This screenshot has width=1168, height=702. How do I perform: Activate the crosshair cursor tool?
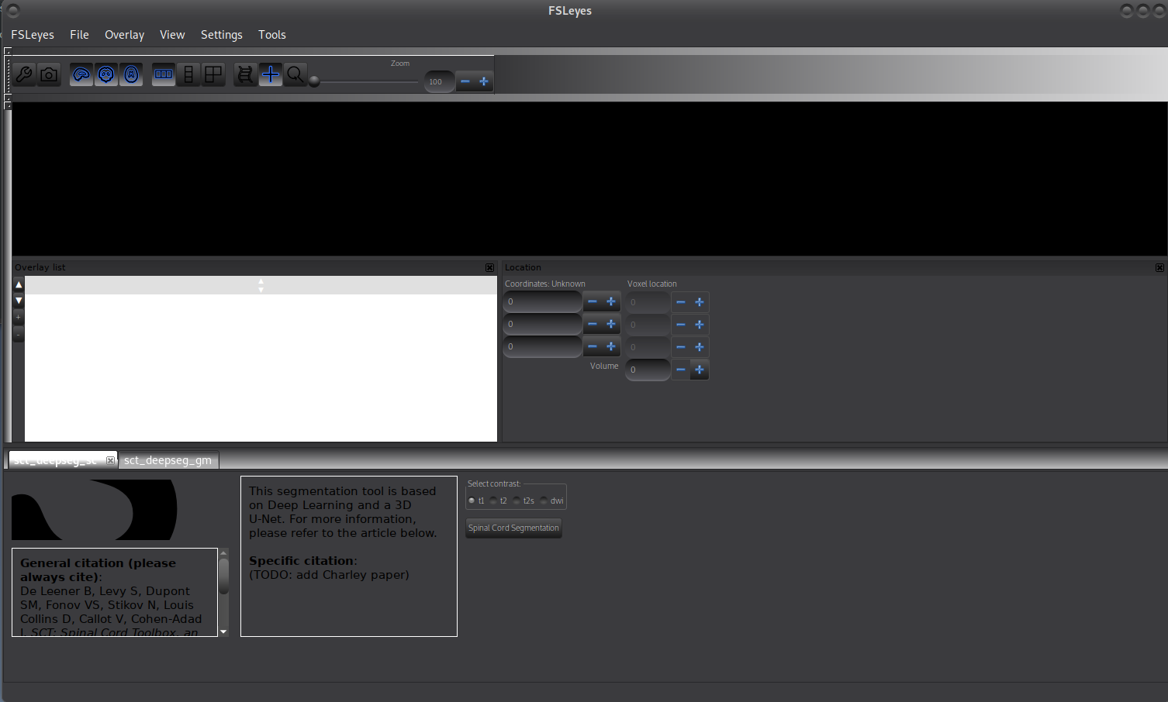pos(270,74)
